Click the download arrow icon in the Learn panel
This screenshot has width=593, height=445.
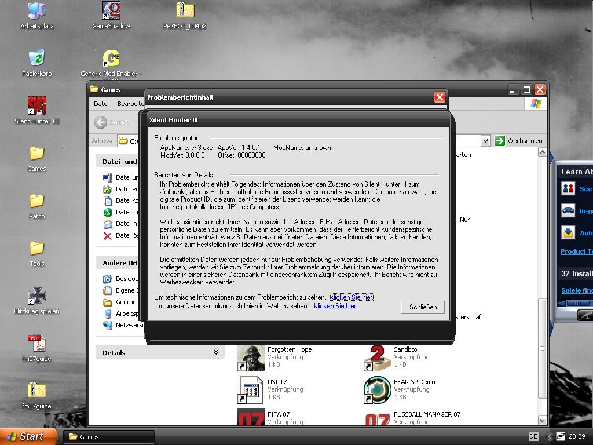(x=568, y=232)
